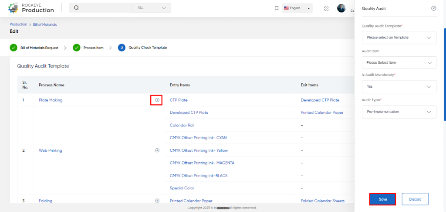
Task: Close the Quality Audit side panel
Action: pos(433,8)
